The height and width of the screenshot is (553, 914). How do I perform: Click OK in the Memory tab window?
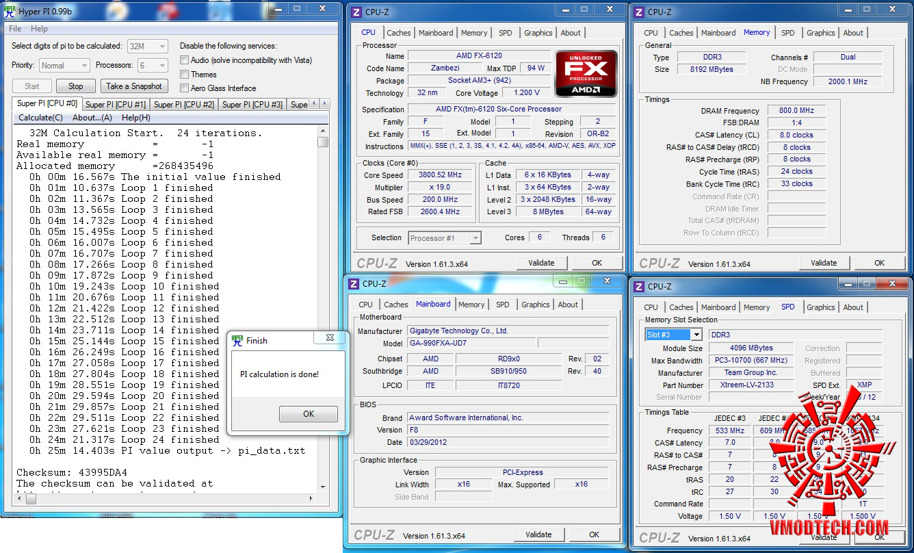(x=880, y=263)
